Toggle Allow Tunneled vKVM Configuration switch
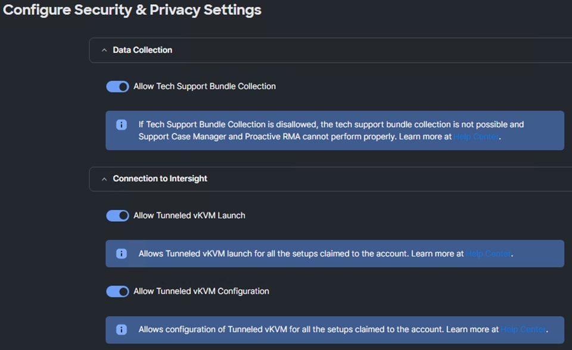572x350 pixels. [117, 292]
